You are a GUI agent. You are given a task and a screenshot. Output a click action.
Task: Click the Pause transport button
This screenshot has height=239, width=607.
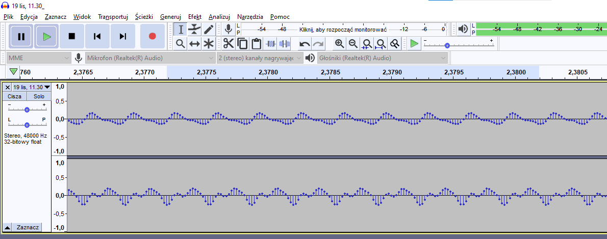point(21,36)
